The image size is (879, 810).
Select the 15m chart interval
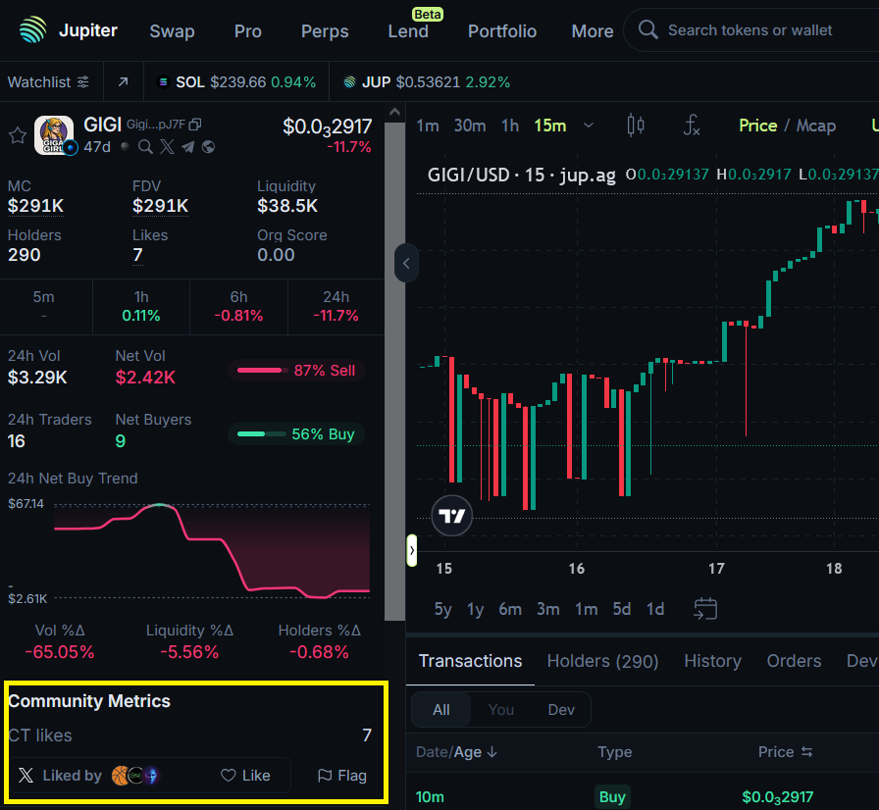pos(550,126)
